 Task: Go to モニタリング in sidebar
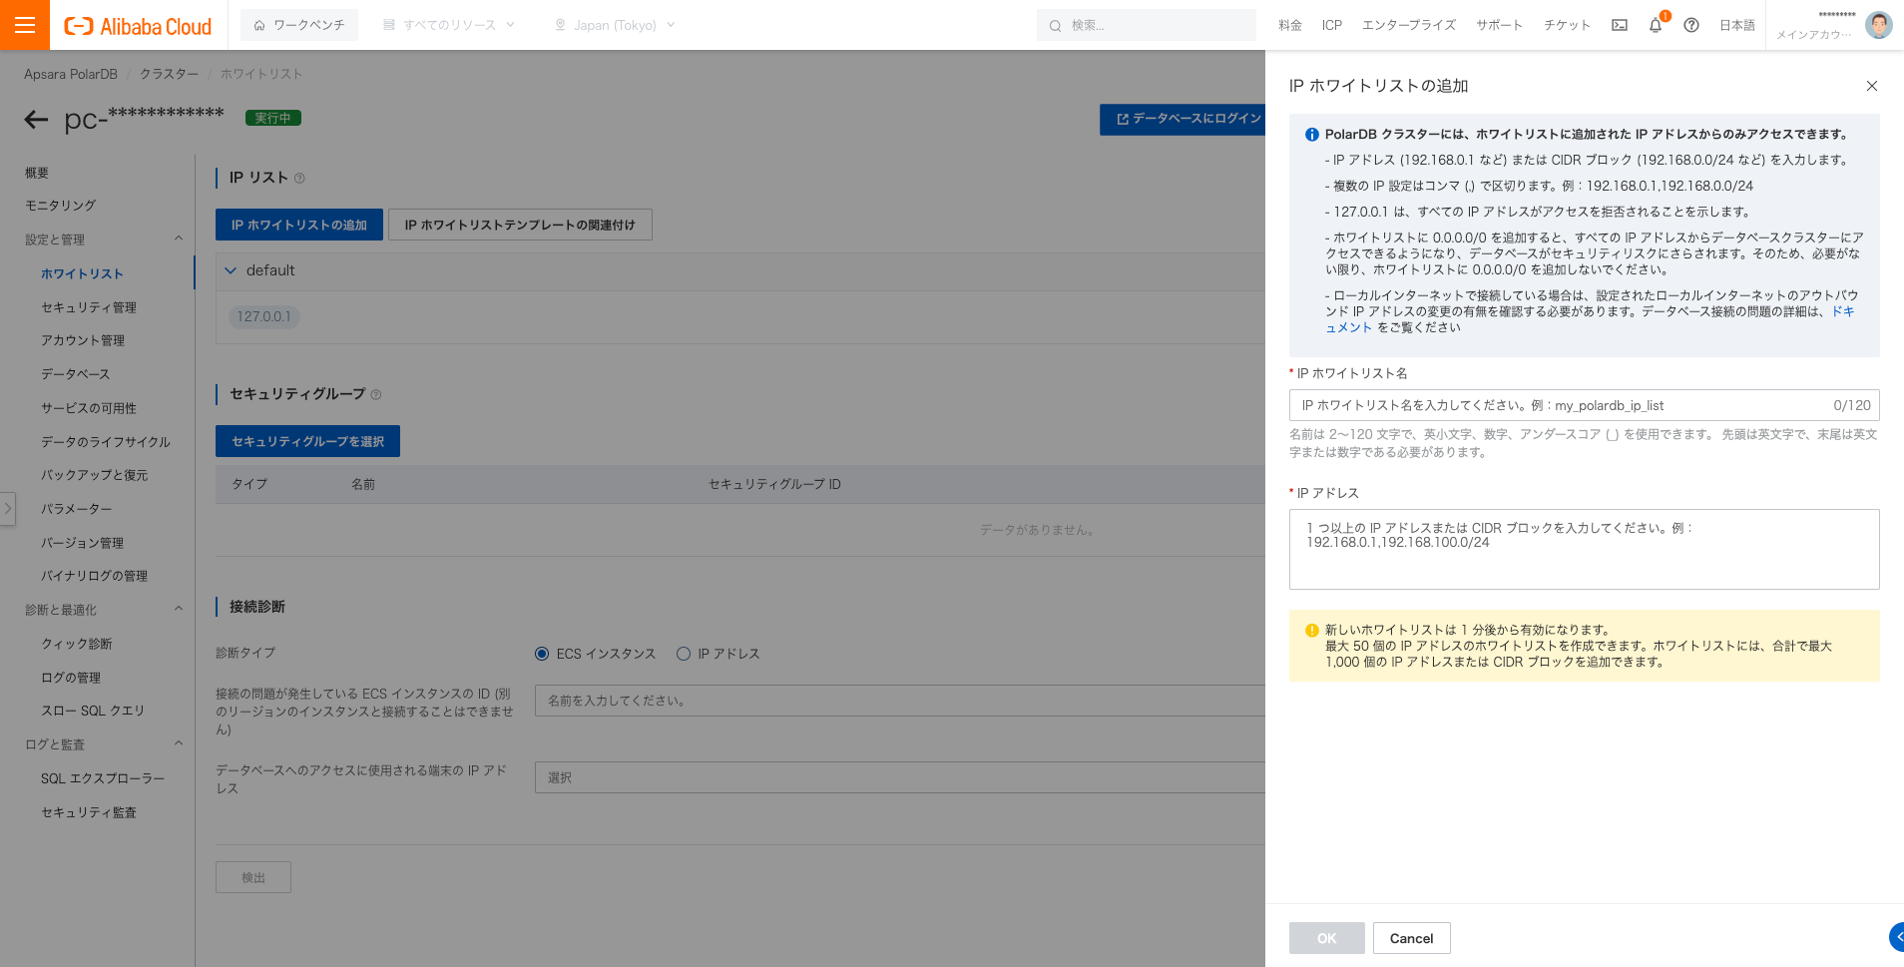pyautogui.click(x=60, y=206)
